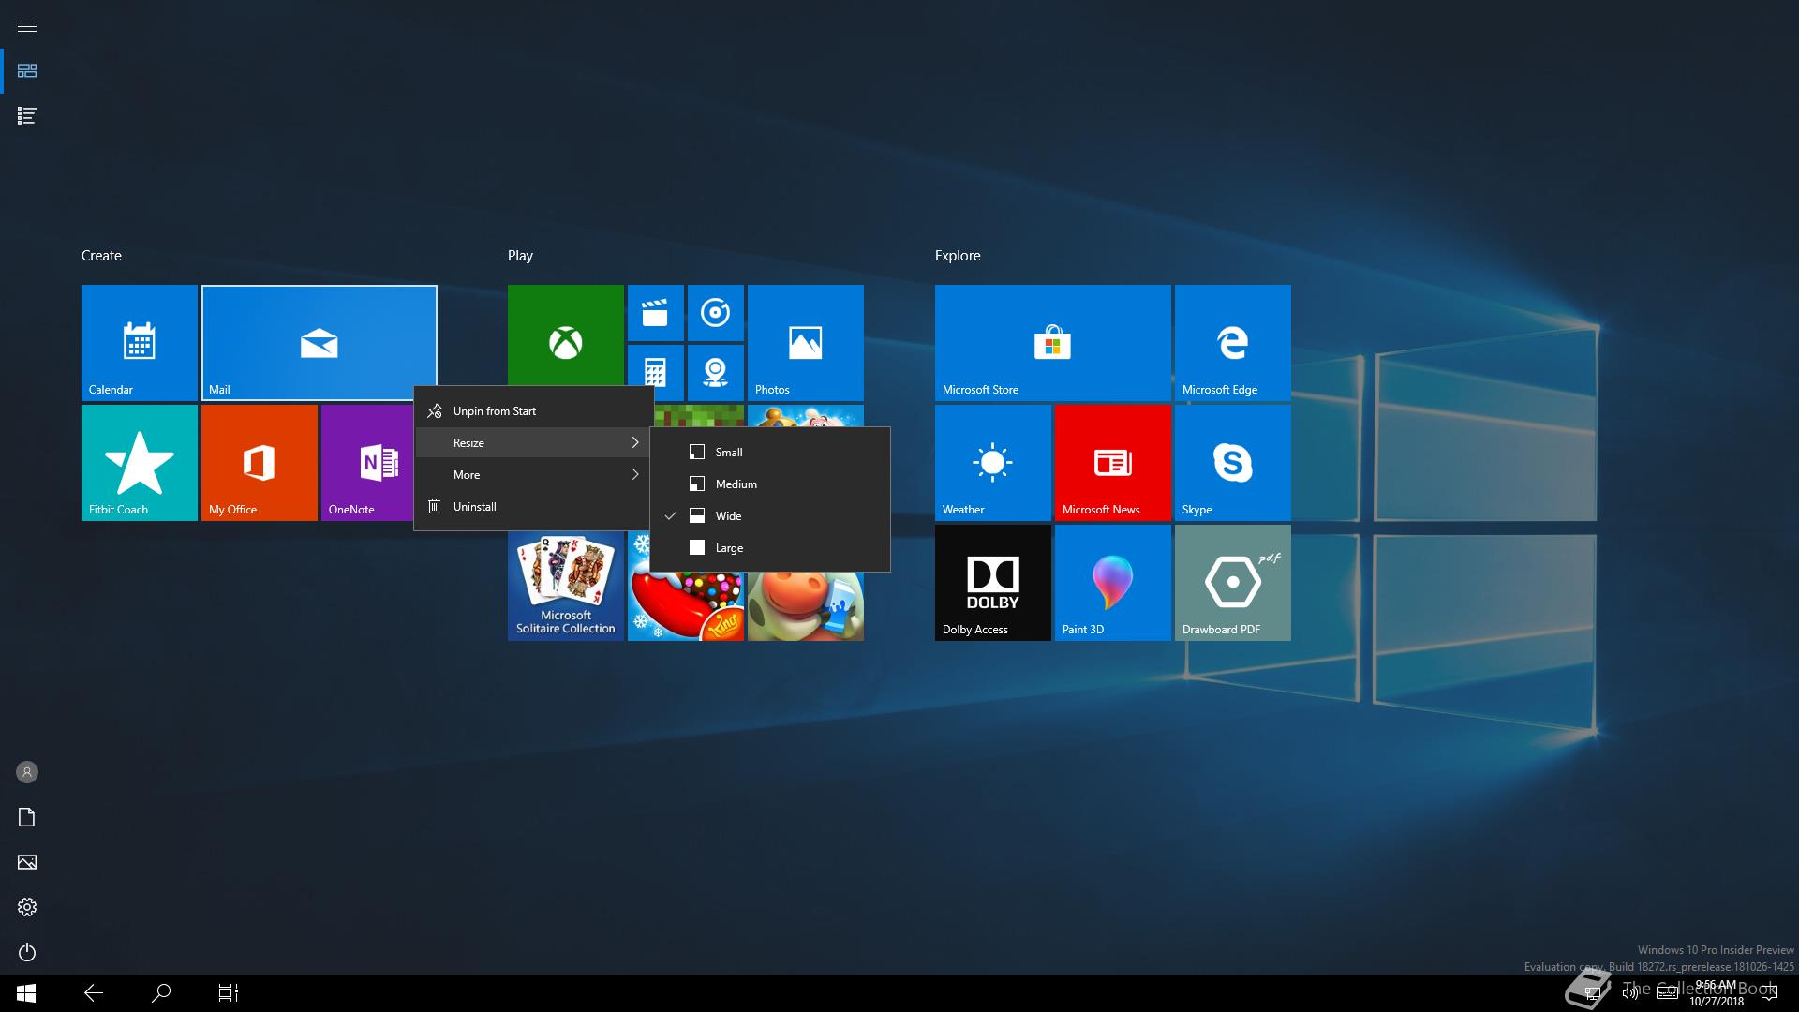Open Task View on taskbar
The height and width of the screenshot is (1012, 1799).
tap(229, 993)
